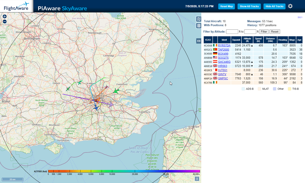Select the bright green aircraft near Chelmsford
This screenshot has height=183, width=305.
pyautogui.click(x=116, y=91)
